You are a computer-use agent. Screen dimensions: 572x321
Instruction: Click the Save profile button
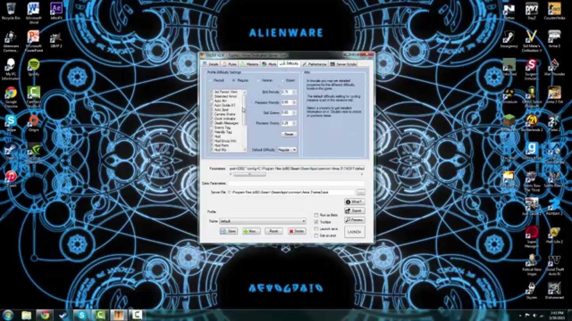click(229, 231)
